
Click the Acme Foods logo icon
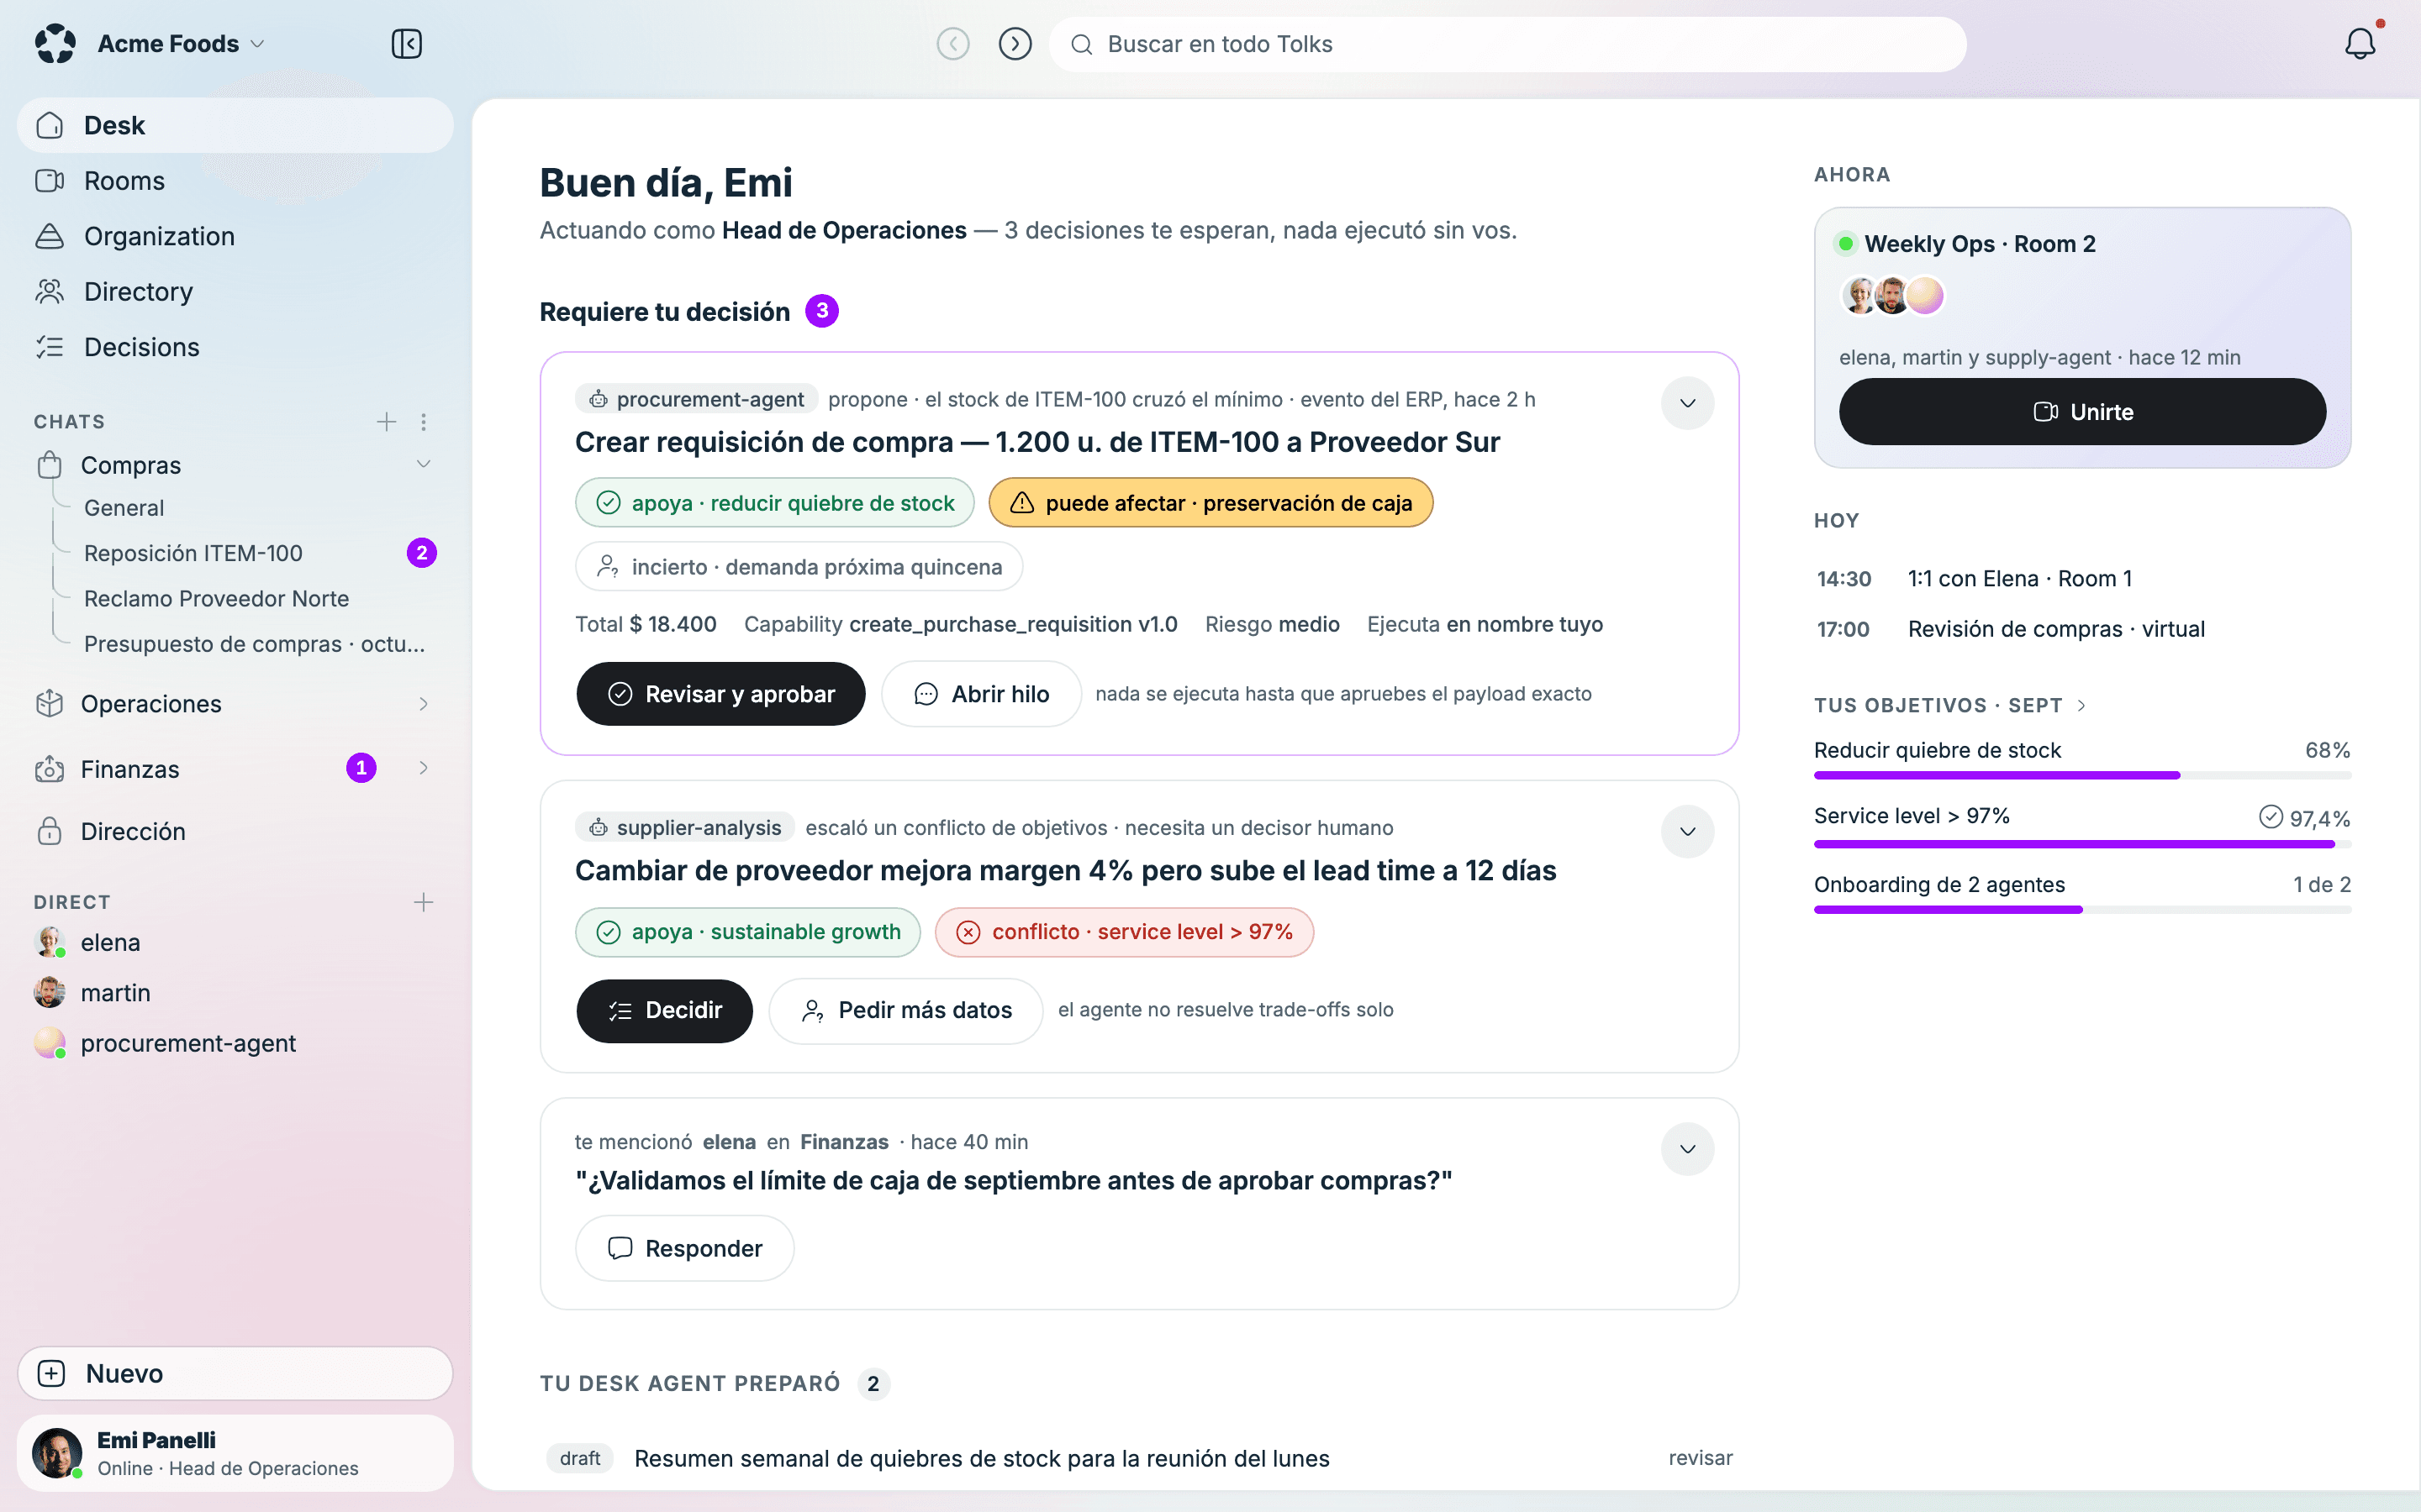coord(55,44)
